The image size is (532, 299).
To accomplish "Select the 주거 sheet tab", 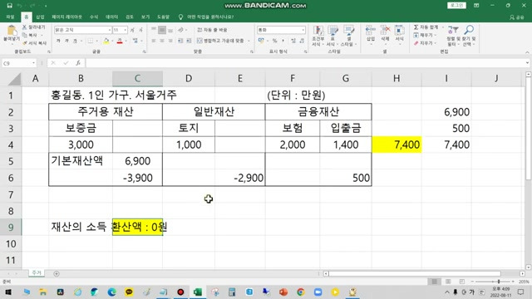I will tap(37, 273).
